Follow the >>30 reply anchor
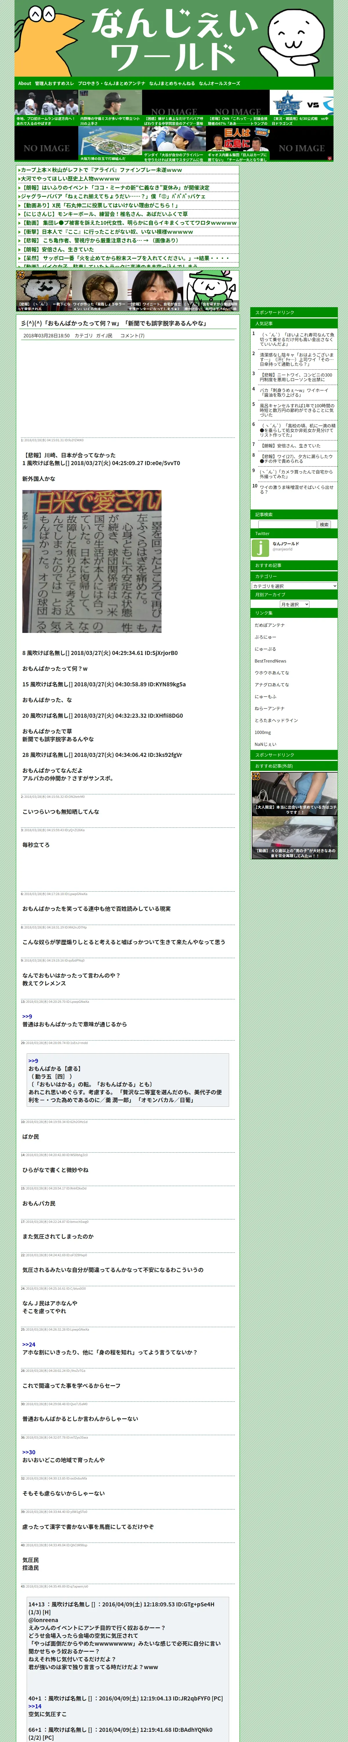 pyautogui.click(x=28, y=1452)
